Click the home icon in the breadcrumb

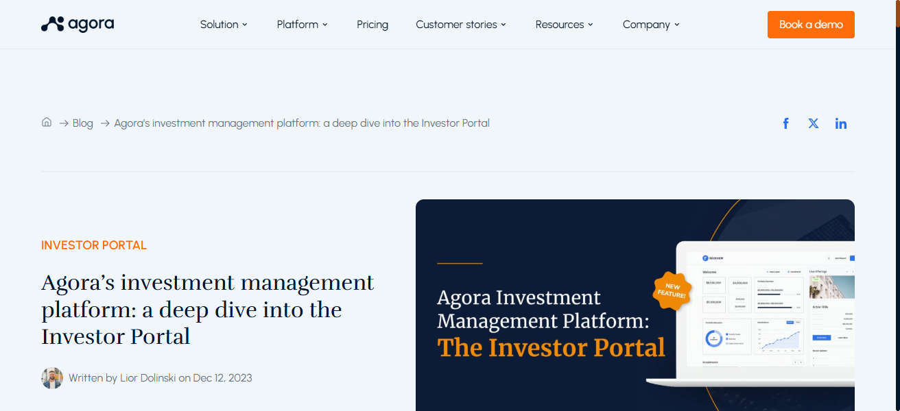tap(46, 122)
